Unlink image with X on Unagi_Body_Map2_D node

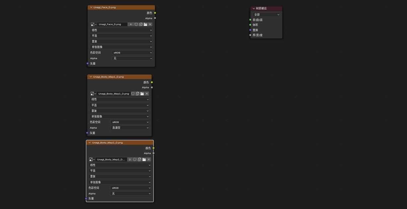click(149, 159)
